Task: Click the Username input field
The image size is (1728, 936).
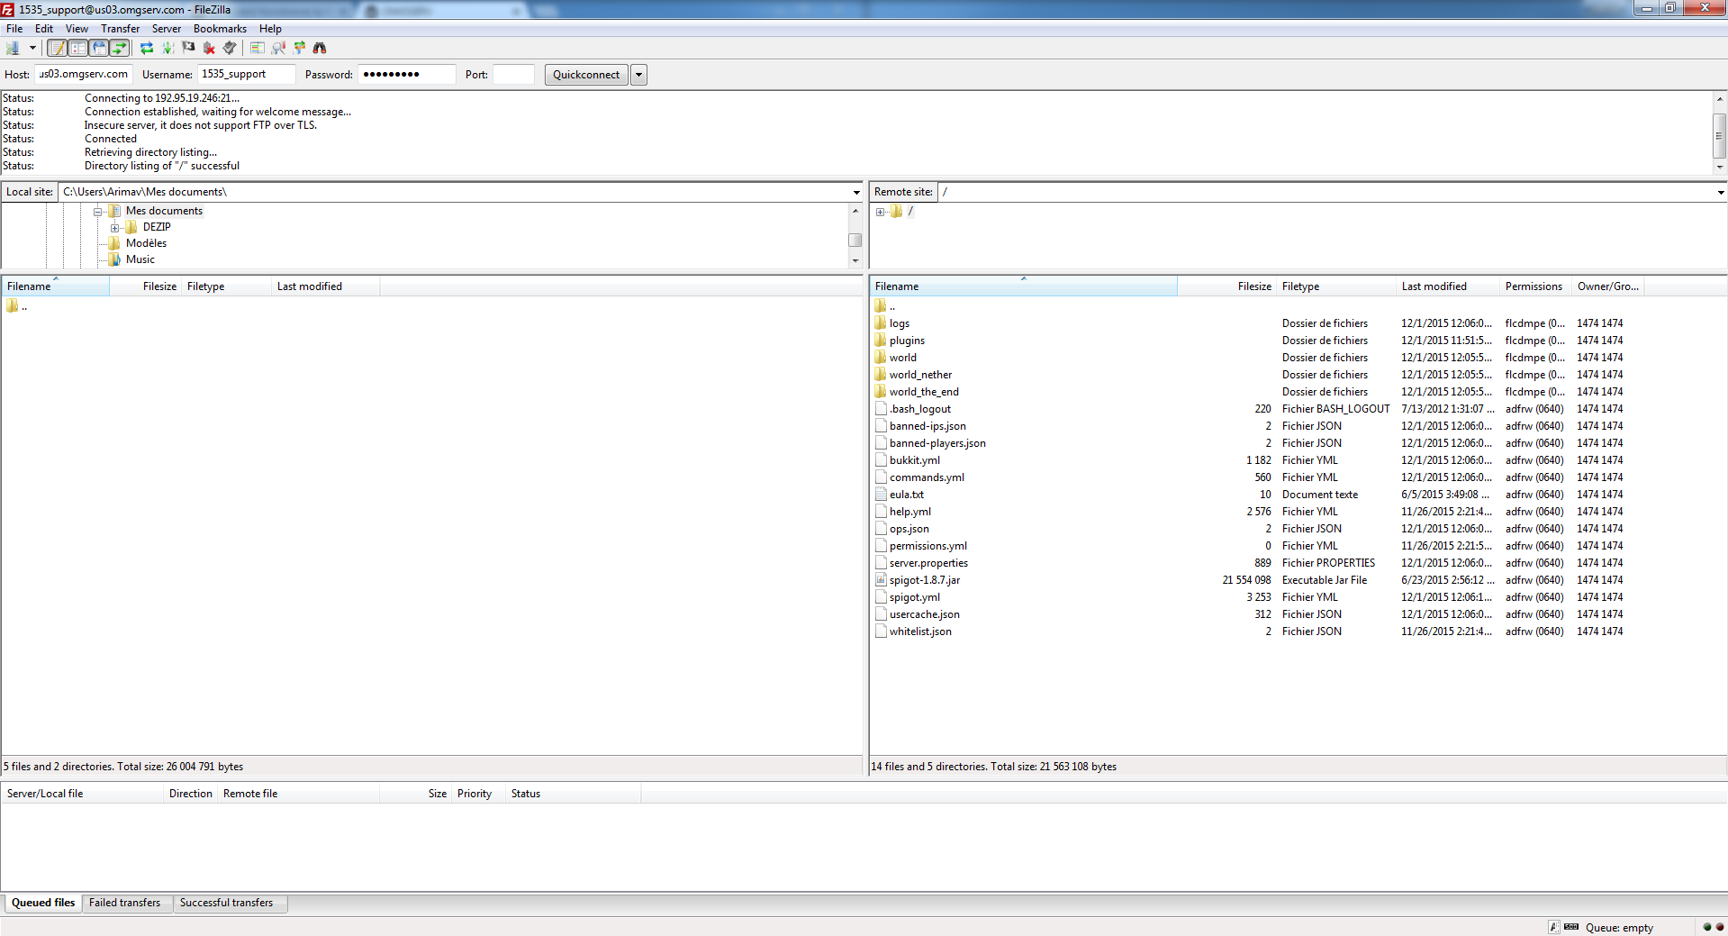Action: 247,74
